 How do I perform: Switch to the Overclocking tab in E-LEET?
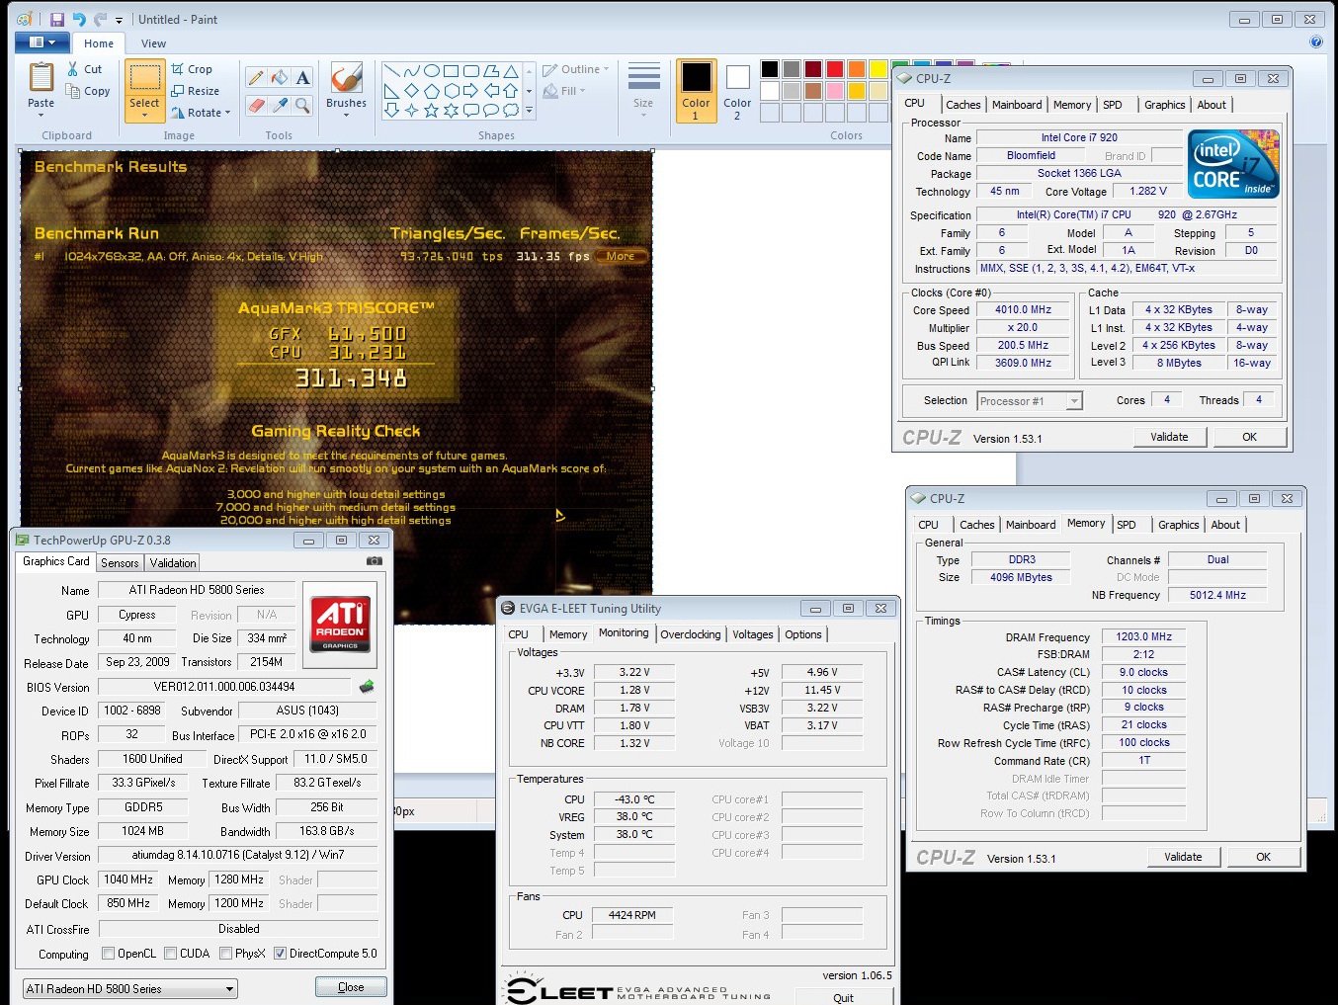coord(691,634)
